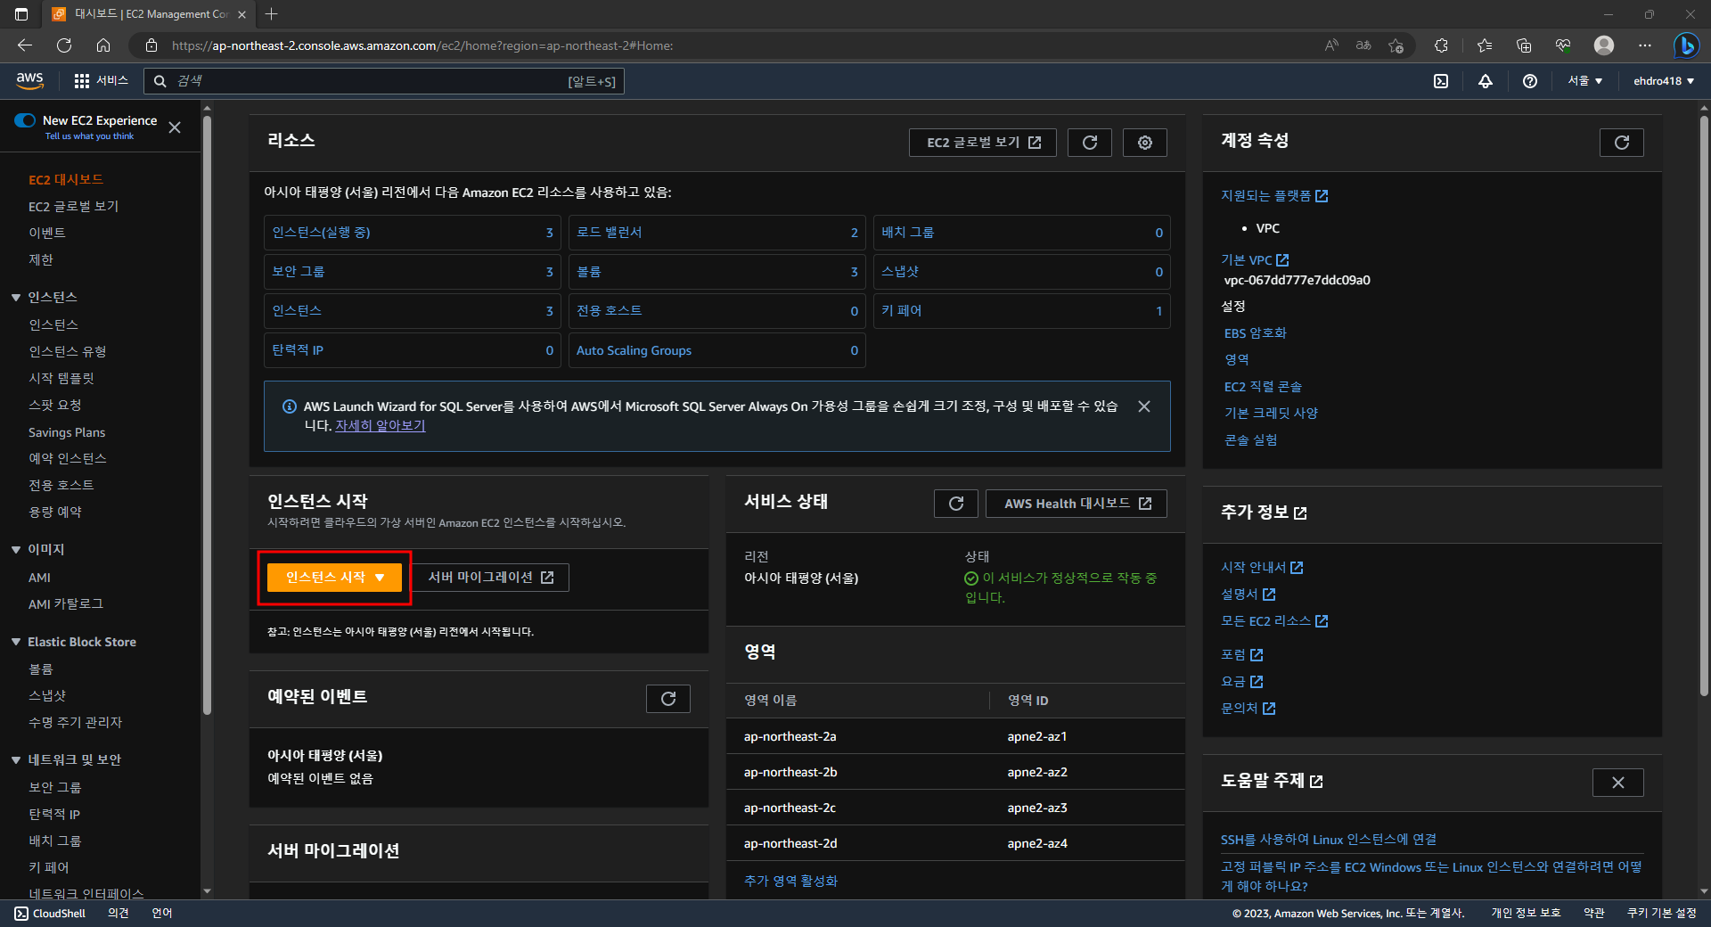Open a new browser tab
Screen dimensions: 1711x927
click(272, 14)
